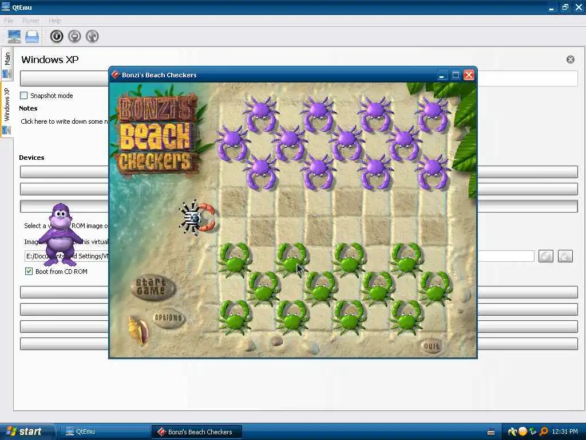586x440 pixels.
Task: Click the striped spider crab beside the board
Action: point(197,218)
